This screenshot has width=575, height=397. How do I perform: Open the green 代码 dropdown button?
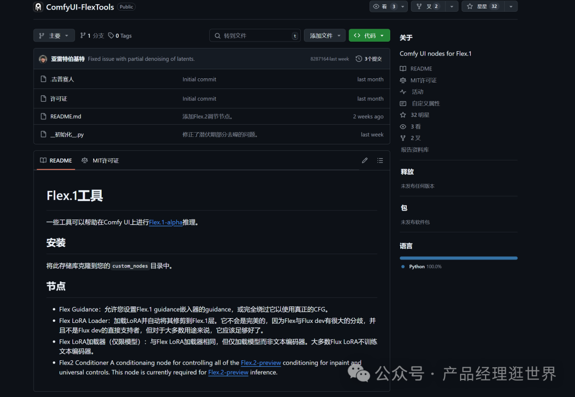[x=369, y=36]
